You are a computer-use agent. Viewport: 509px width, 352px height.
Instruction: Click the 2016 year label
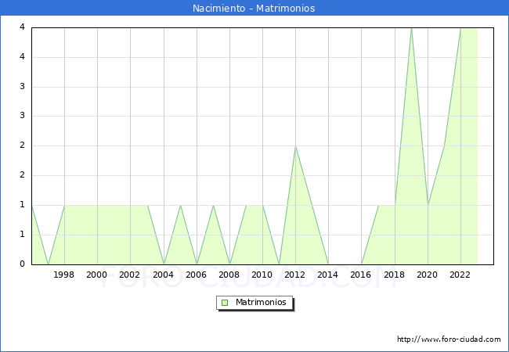click(x=360, y=275)
